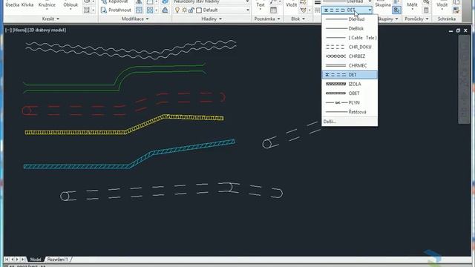The width and height of the screenshot is (475, 267).
Task: Click the Vložit block insert tool
Action: click(292, 4)
